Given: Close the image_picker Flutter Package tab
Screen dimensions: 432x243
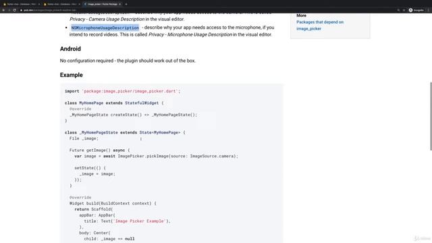Looking at the screenshot, I should click(x=120, y=4).
